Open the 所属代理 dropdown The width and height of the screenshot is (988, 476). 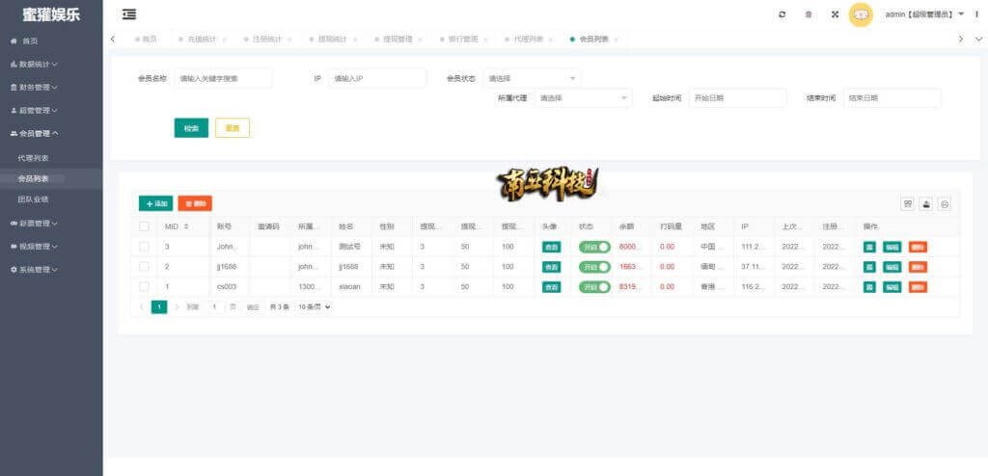(x=583, y=98)
